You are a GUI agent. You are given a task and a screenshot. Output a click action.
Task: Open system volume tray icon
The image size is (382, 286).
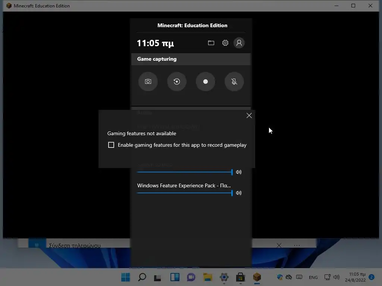336,277
